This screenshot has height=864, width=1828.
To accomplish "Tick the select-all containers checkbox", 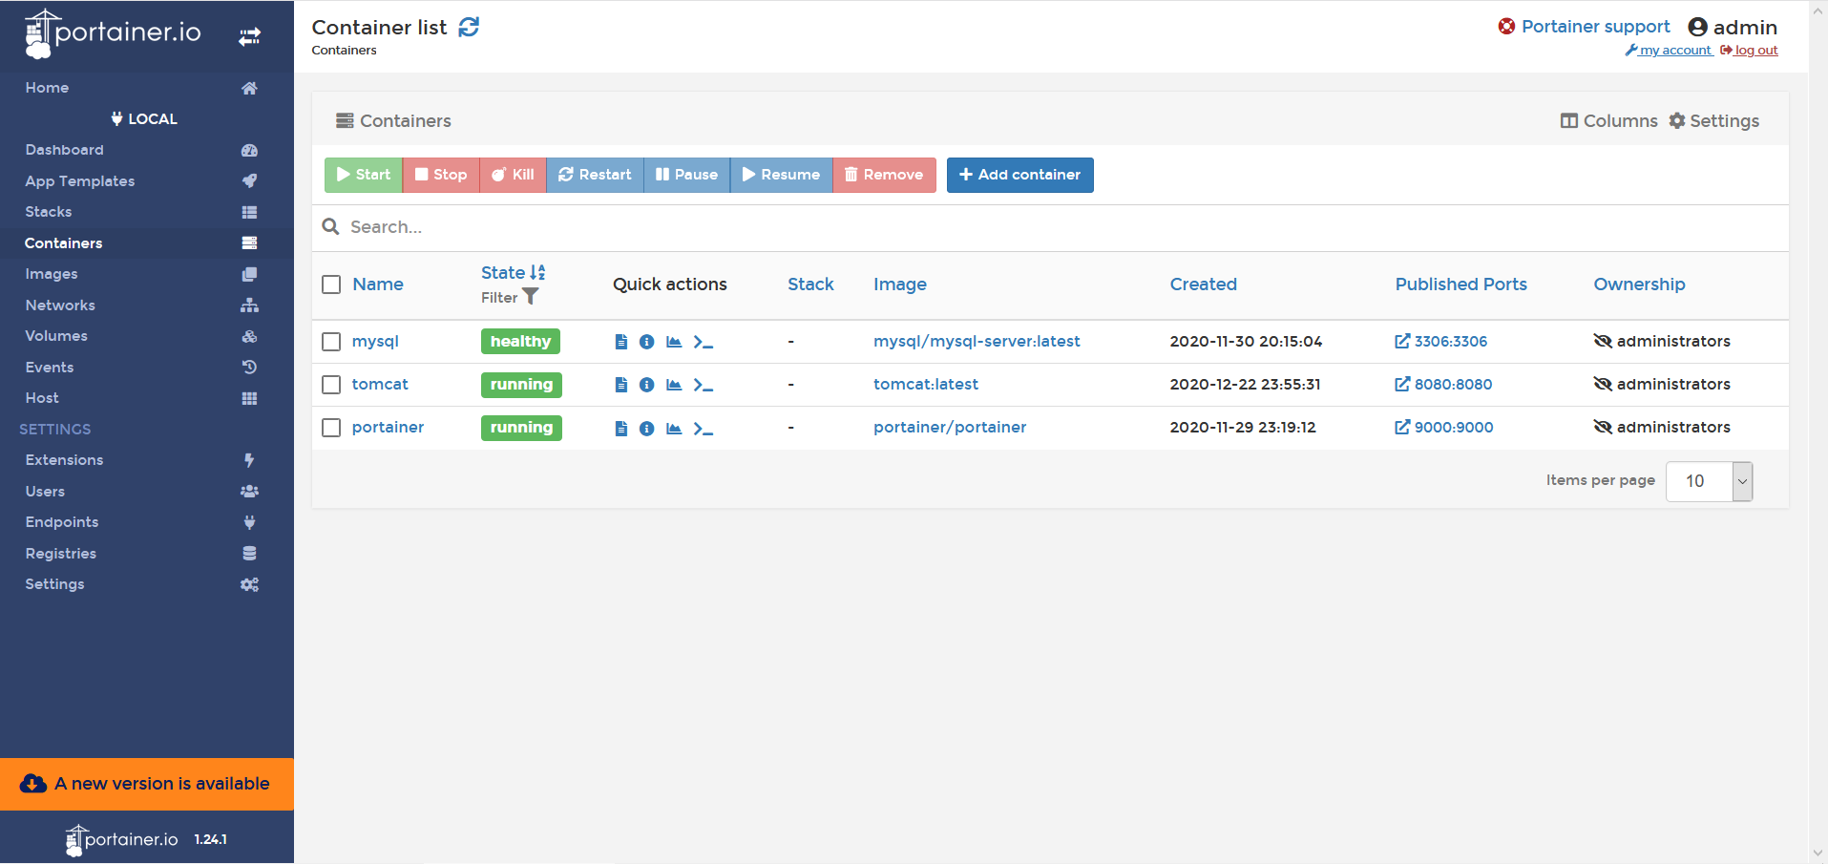I will coord(331,284).
